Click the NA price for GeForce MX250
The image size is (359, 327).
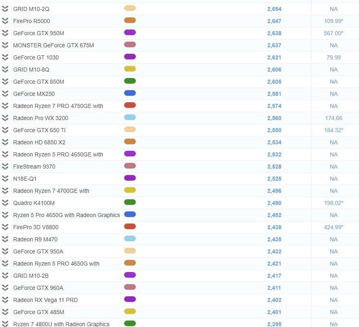click(334, 94)
